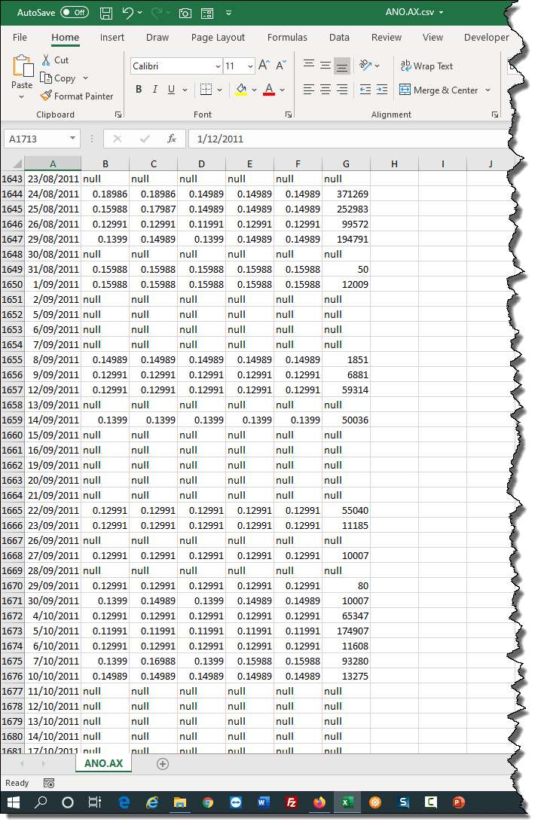Expand the Merge & Center dropdown arrow
This screenshot has height=825, width=541.
click(488, 90)
